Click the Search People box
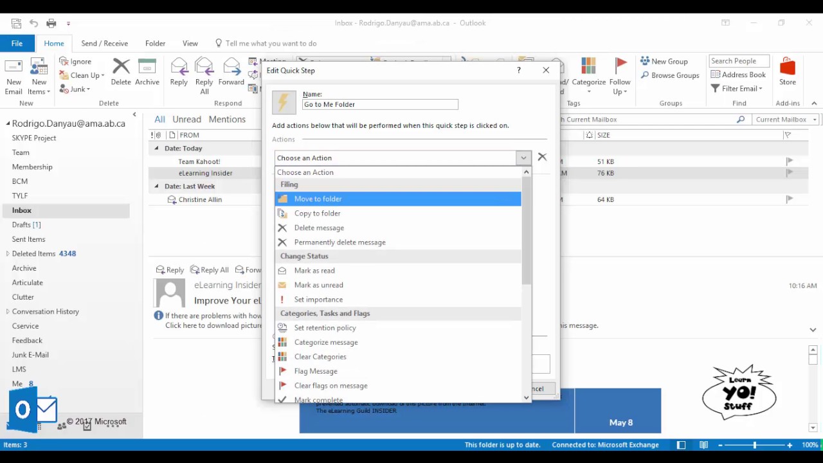The image size is (823, 463). click(x=739, y=61)
